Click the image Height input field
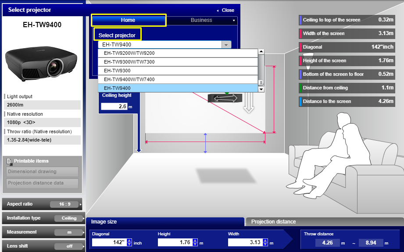 click(175, 242)
